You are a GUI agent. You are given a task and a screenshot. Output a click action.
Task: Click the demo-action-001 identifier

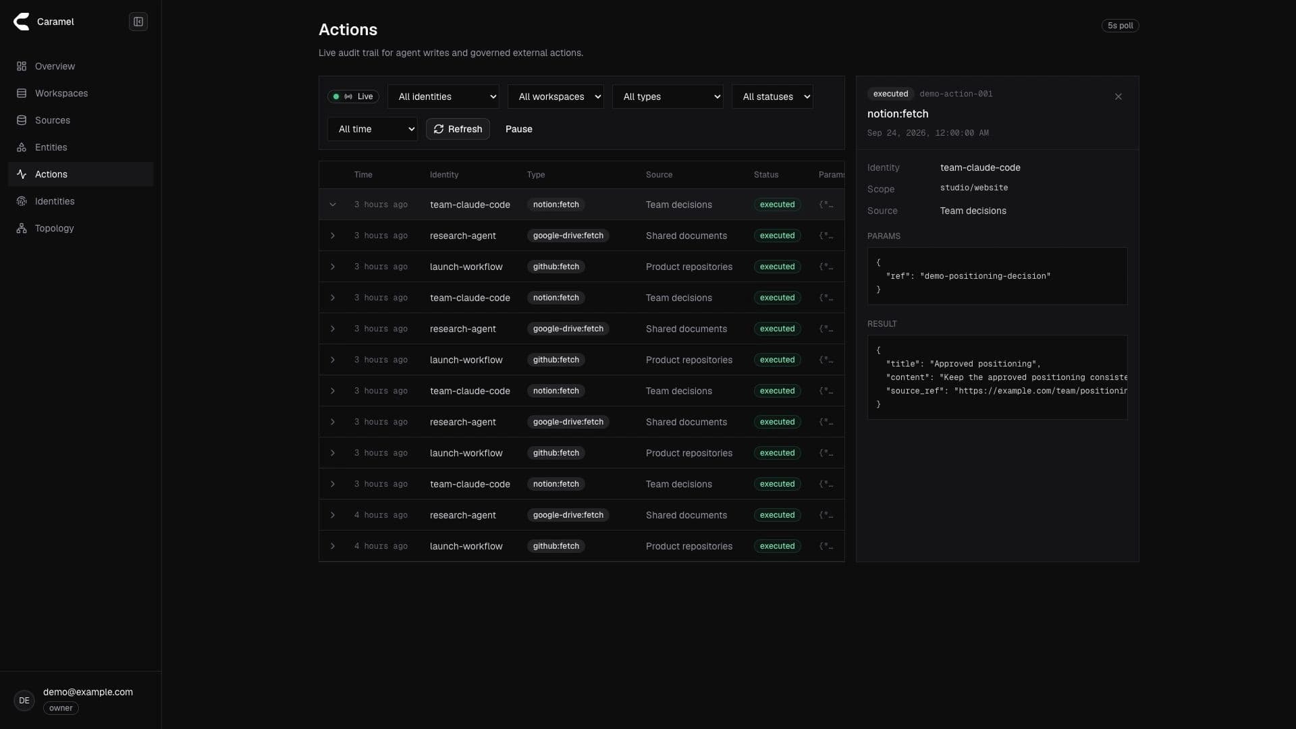point(956,94)
